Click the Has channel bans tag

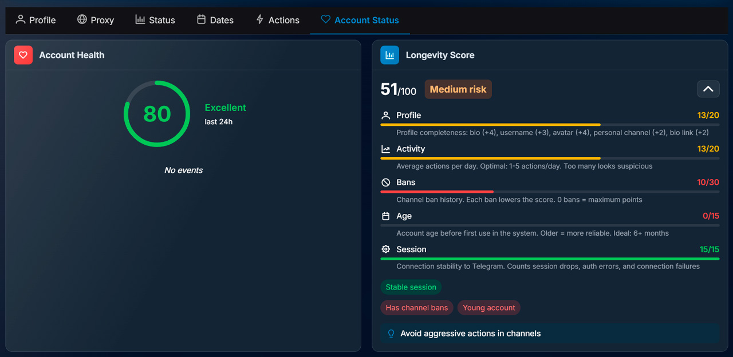417,308
